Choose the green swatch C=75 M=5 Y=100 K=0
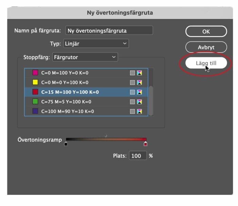The image size is (238, 206). pos(86,102)
